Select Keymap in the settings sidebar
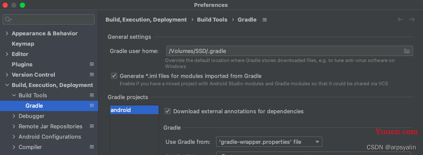Viewport: 423px width, 155px height. pos(23,43)
